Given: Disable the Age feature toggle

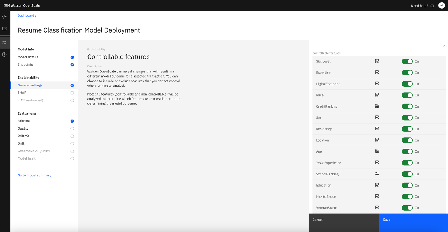Looking at the screenshot, I should 407,151.
